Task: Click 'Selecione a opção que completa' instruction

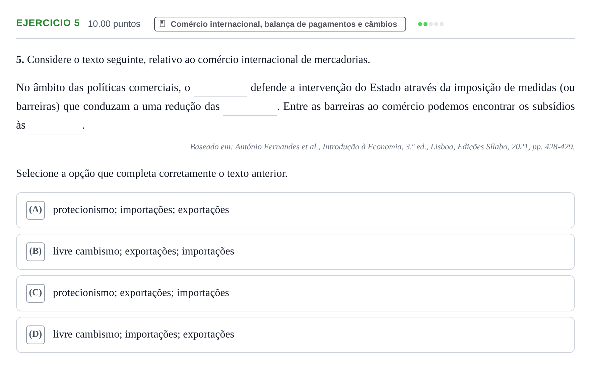Action: 152,173
